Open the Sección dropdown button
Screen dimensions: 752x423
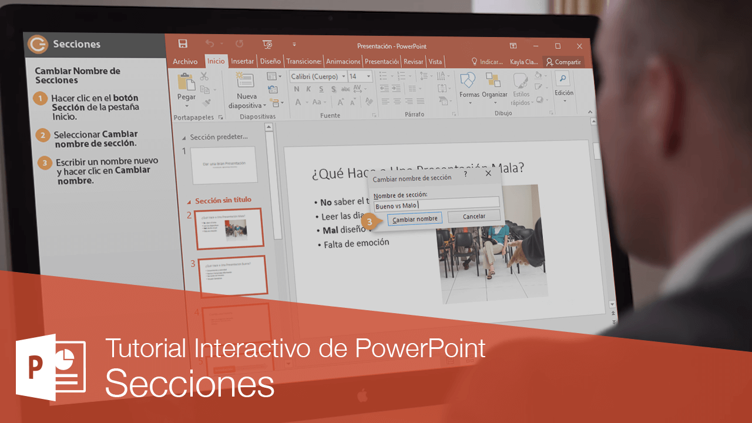(x=276, y=103)
